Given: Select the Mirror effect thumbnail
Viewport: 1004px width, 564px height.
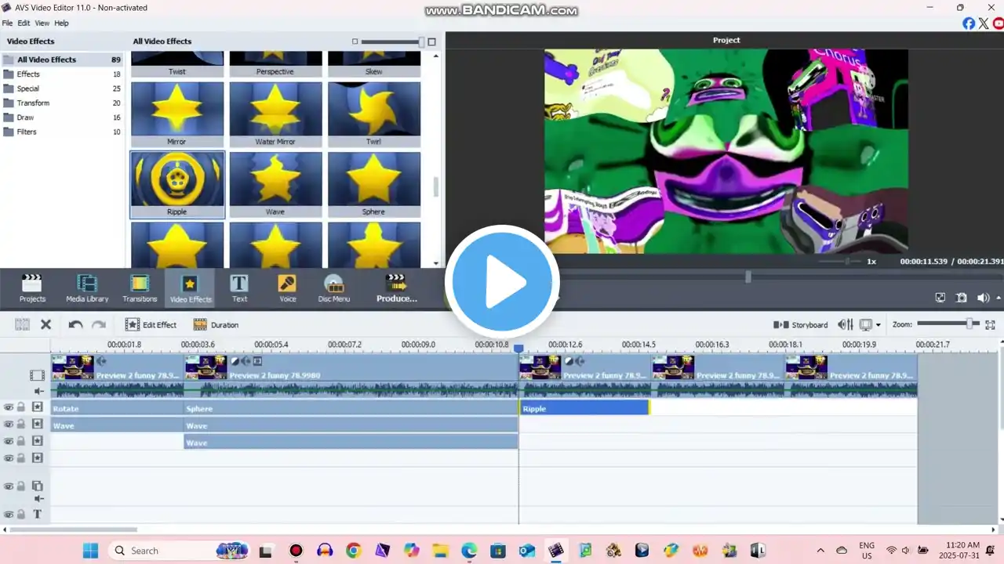Looking at the screenshot, I should tap(176, 114).
